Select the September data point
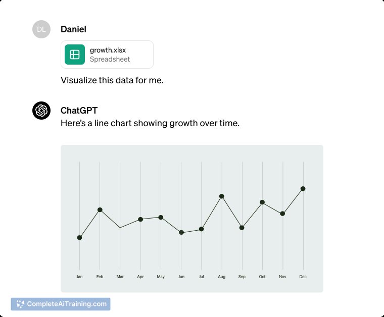Viewport: 384px width, 317px height. (x=242, y=228)
